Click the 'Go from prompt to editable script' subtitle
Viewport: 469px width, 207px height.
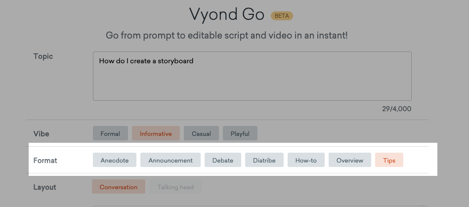click(227, 36)
